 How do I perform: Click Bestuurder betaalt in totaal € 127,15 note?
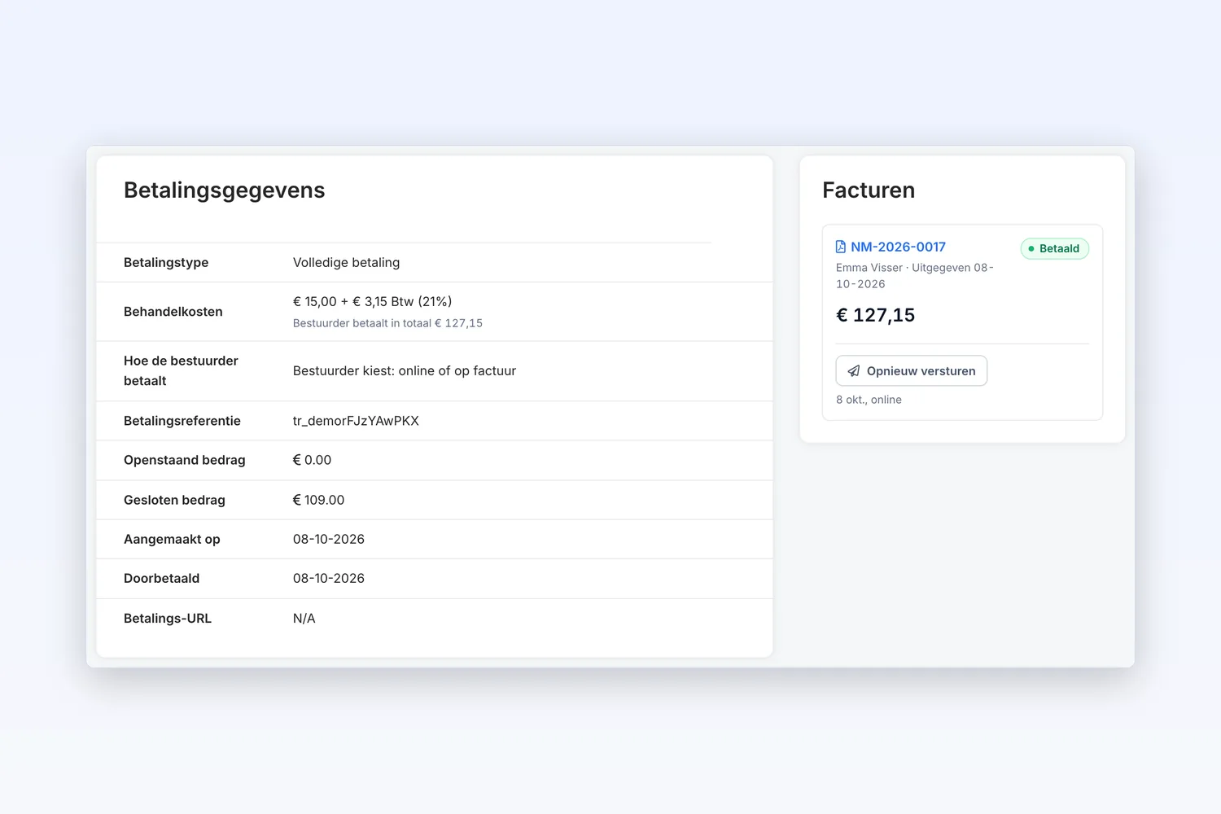click(387, 323)
